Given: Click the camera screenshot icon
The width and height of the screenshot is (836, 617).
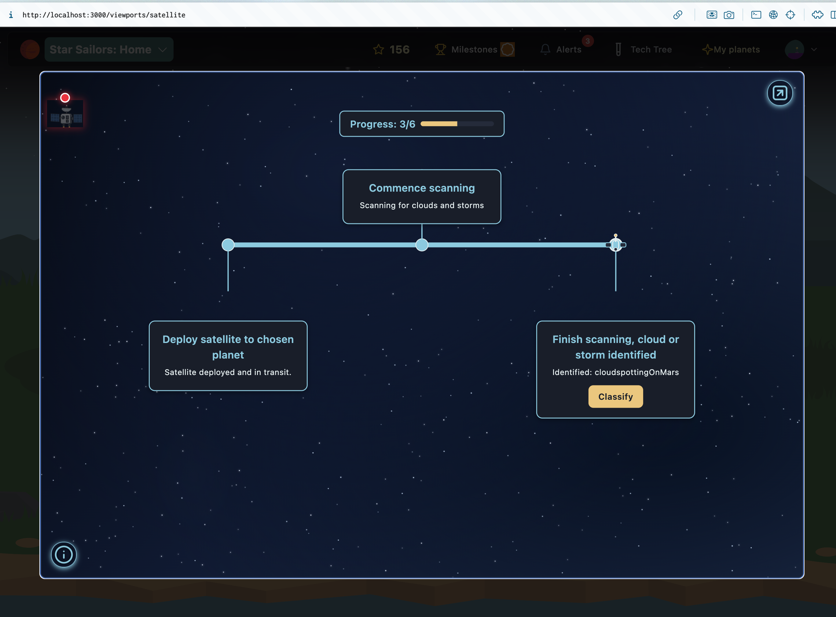Looking at the screenshot, I should pos(729,15).
